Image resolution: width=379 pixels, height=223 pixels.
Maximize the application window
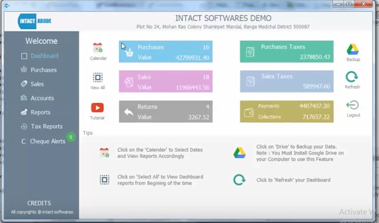pyautogui.click(x=349, y=4)
